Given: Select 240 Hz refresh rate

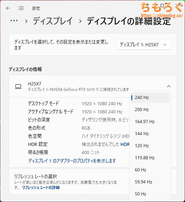Looking at the screenshot, I should click(150, 97).
